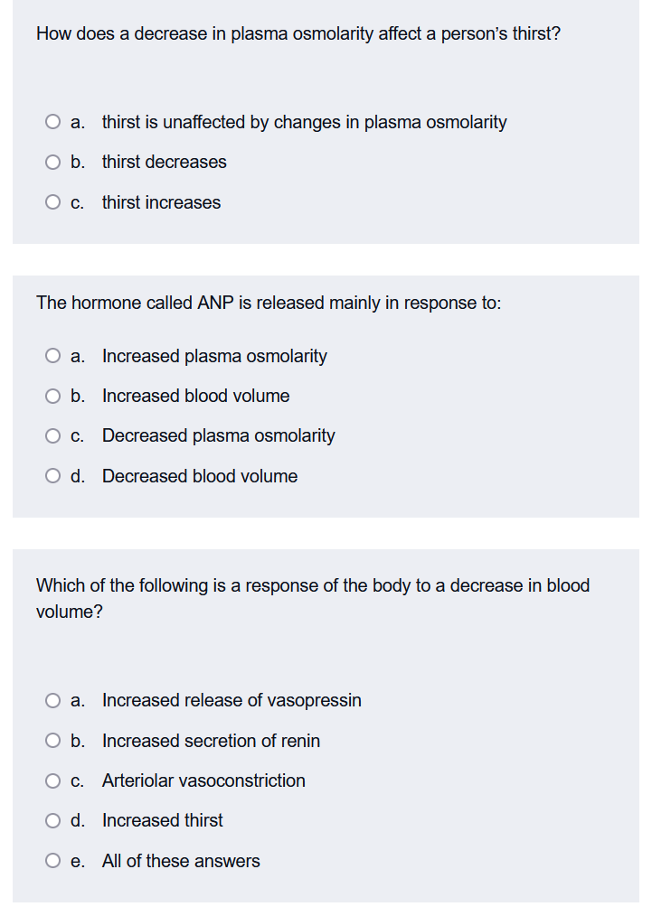Screen dimensions: 652x916
Task: Click the ANP hormone question text
Action: 269,303
